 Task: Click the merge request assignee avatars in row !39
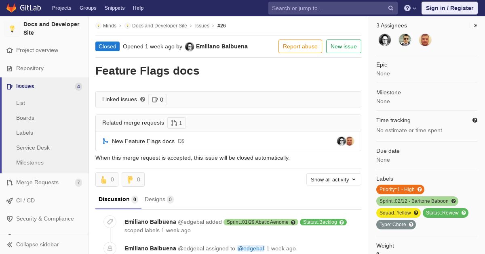click(x=346, y=141)
